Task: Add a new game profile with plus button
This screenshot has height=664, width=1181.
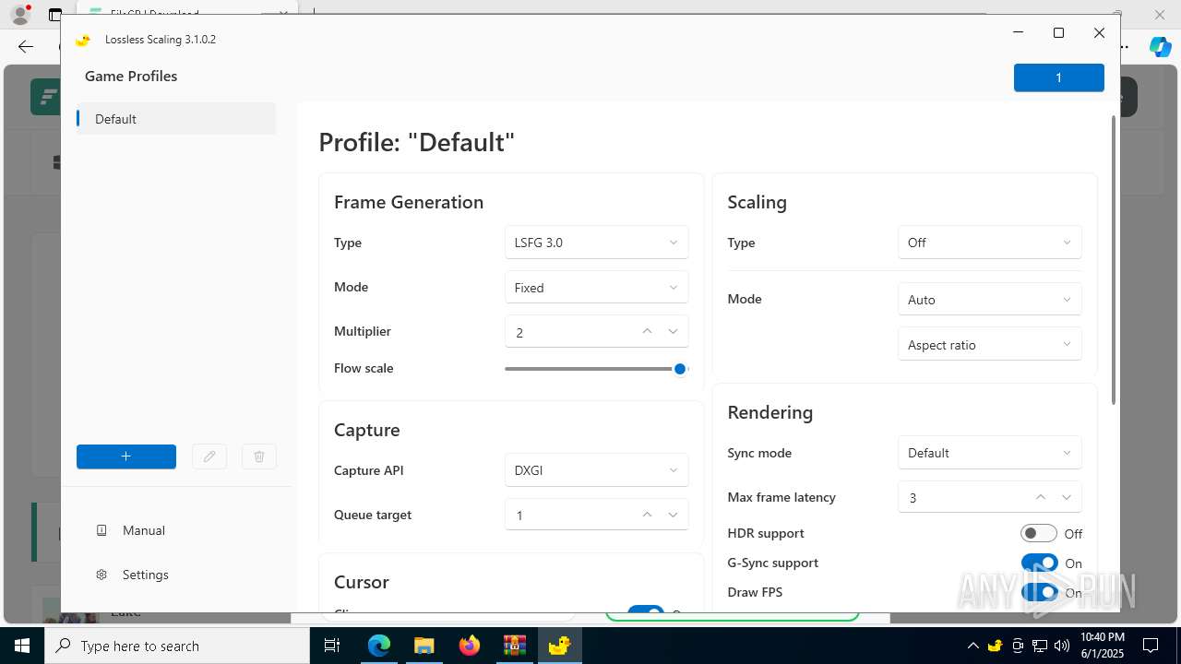Action: 126,456
